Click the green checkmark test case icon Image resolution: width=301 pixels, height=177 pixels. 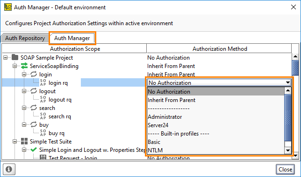point(34,150)
